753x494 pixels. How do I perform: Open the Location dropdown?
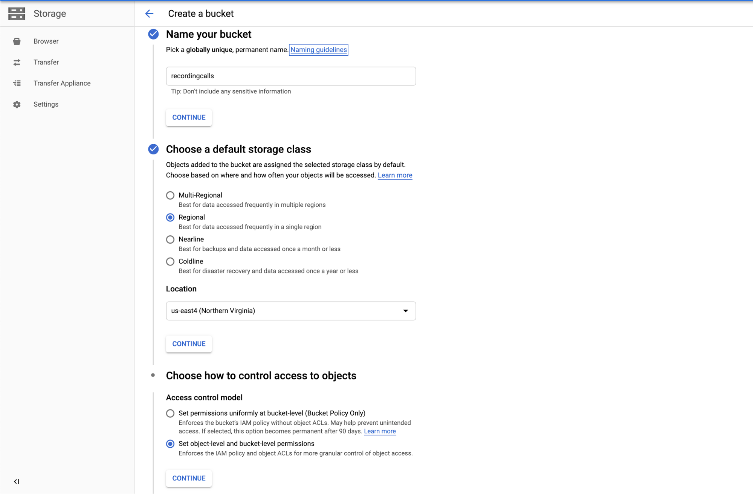291,311
